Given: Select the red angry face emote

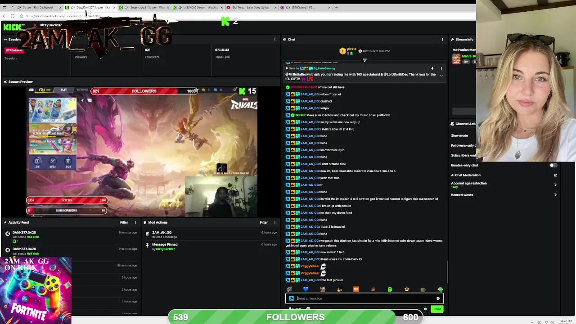Looking at the screenshot, I should click(373, 289).
